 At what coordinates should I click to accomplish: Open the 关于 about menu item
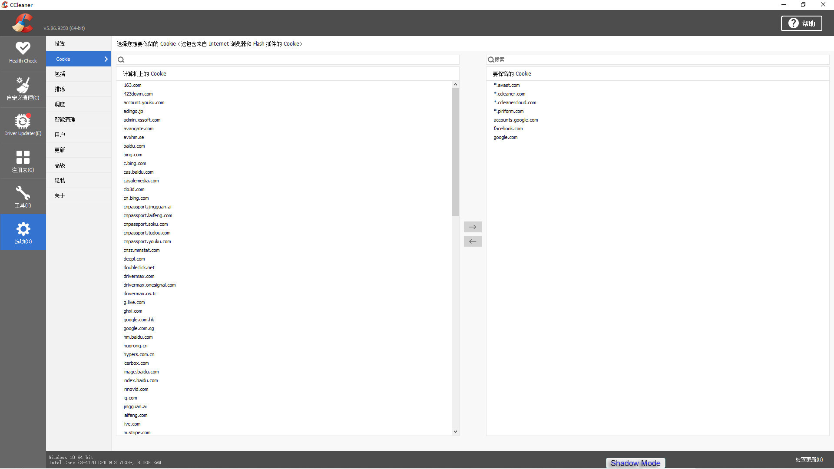[x=79, y=195]
